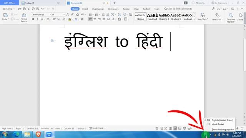Decrease paragraph indent

(x=103, y=15)
